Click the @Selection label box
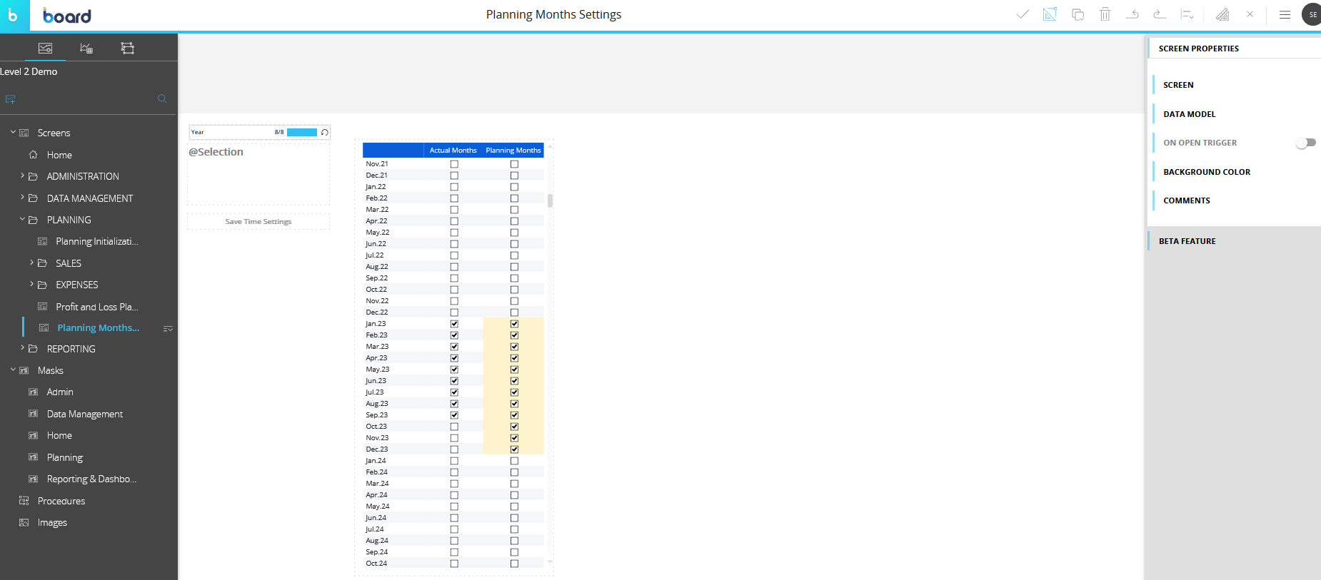 pyautogui.click(x=258, y=175)
